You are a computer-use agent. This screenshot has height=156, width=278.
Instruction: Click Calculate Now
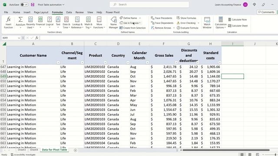(238, 19)
